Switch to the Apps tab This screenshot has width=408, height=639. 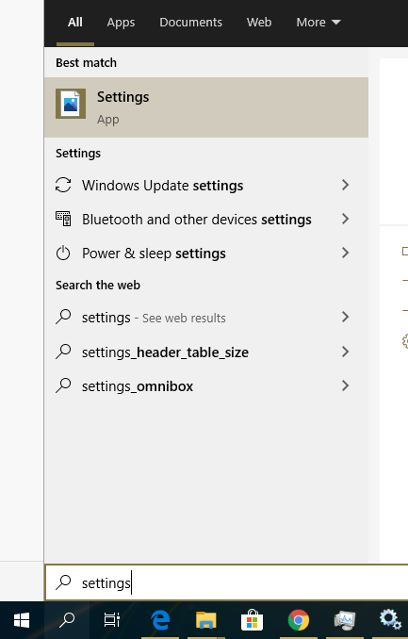[x=121, y=23]
